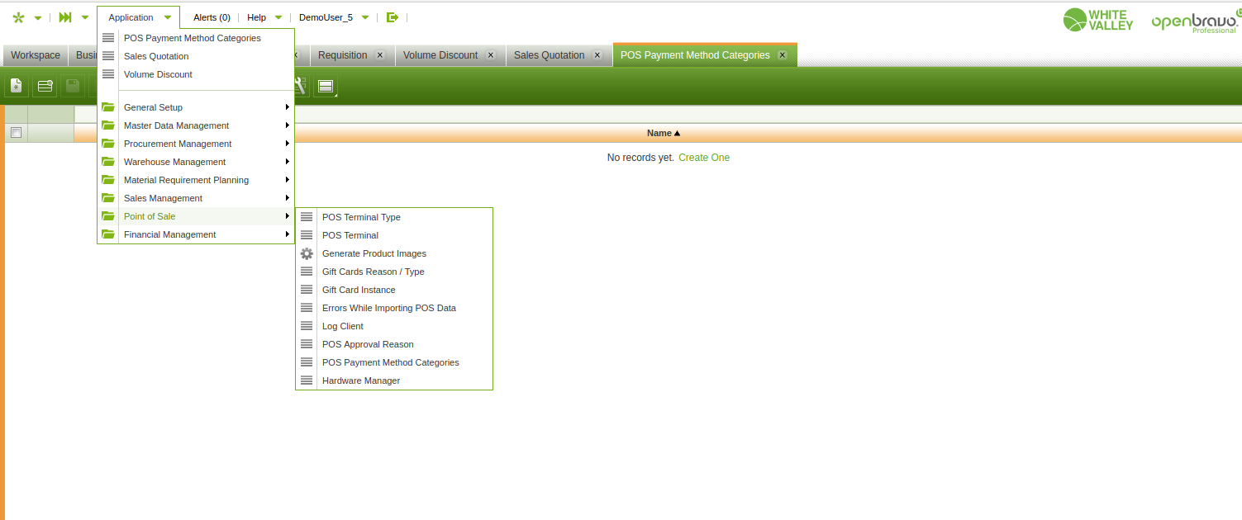Screen dimensions: 1242x520
Task: Sort by the Name column header
Action: tap(664, 133)
